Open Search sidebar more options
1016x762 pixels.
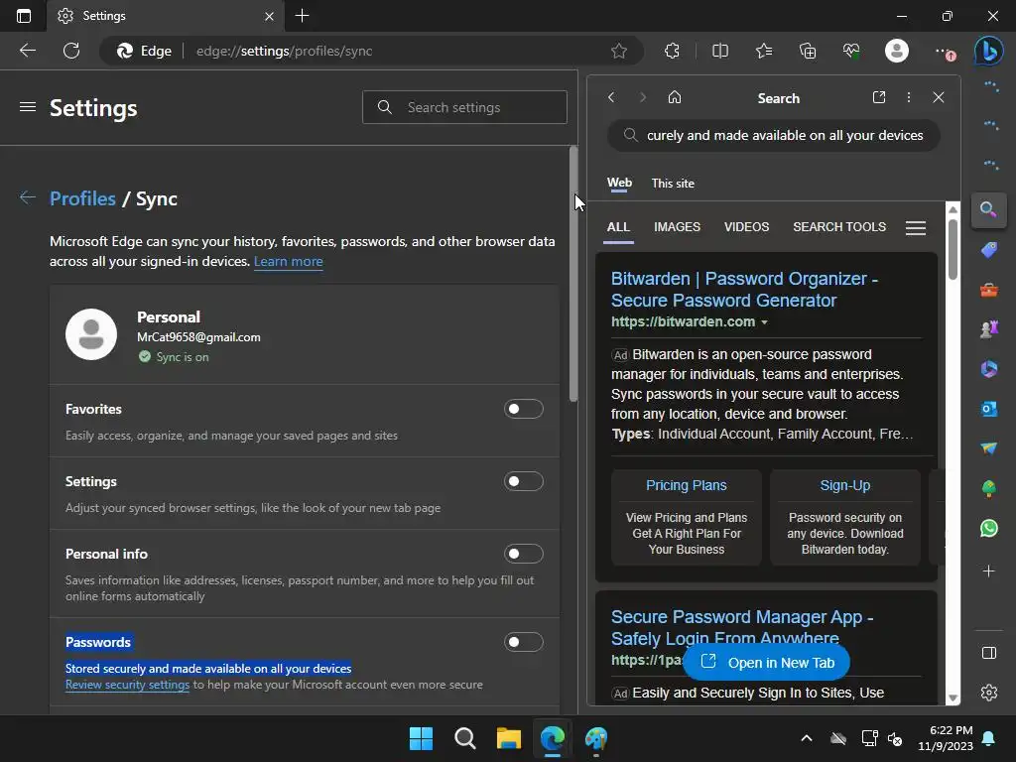pyautogui.click(x=909, y=97)
